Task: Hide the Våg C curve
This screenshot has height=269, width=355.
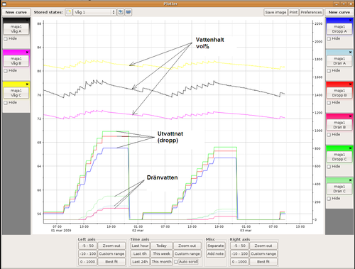Action: click(x=6, y=103)
